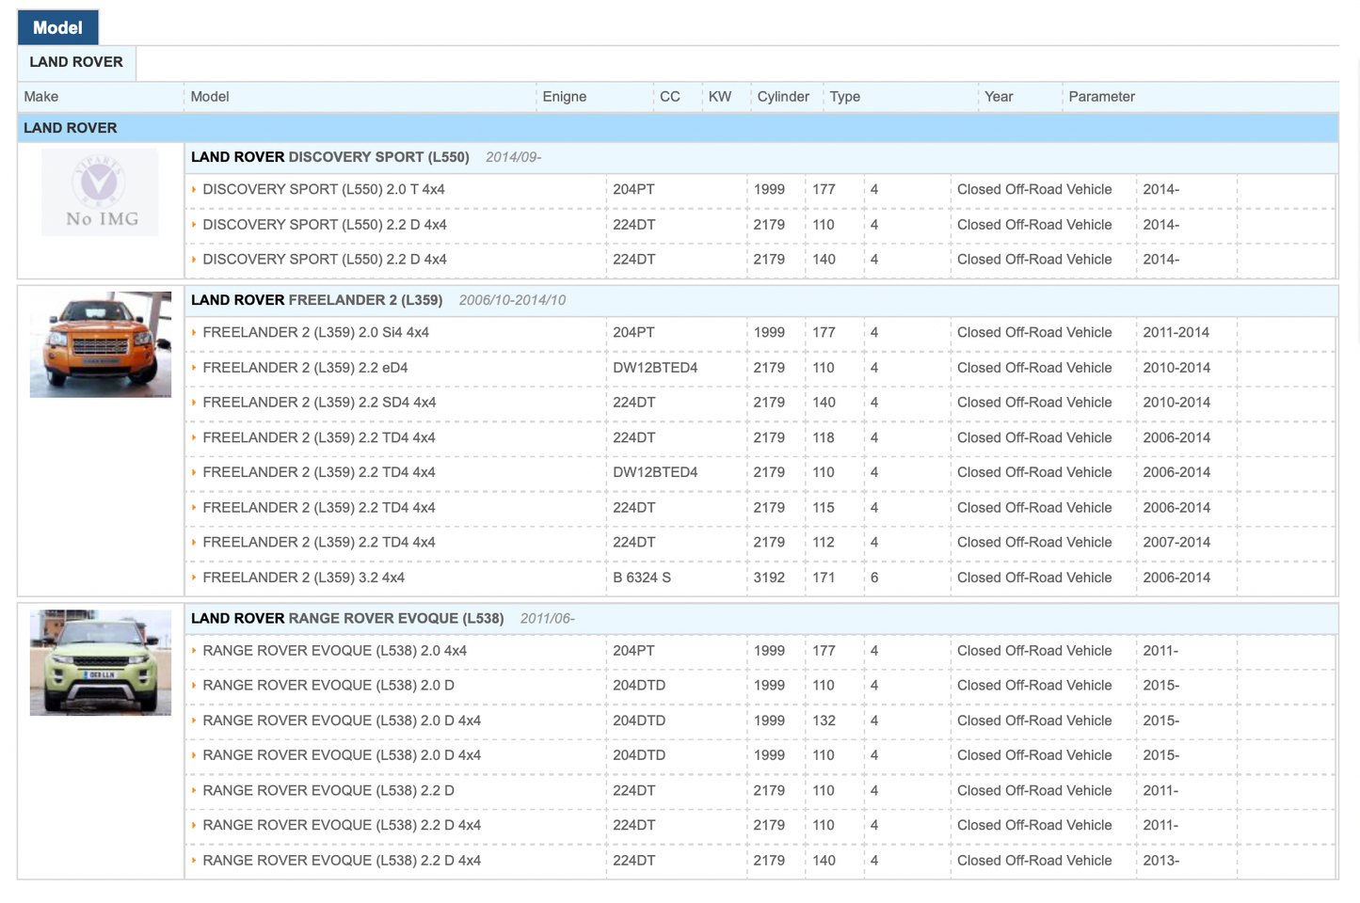Click the orange arrow beside RANGE ROVER EVOQUE 2.0 4x4
The height and width of the screenshot is (903, 1360).
coord(194,651)
